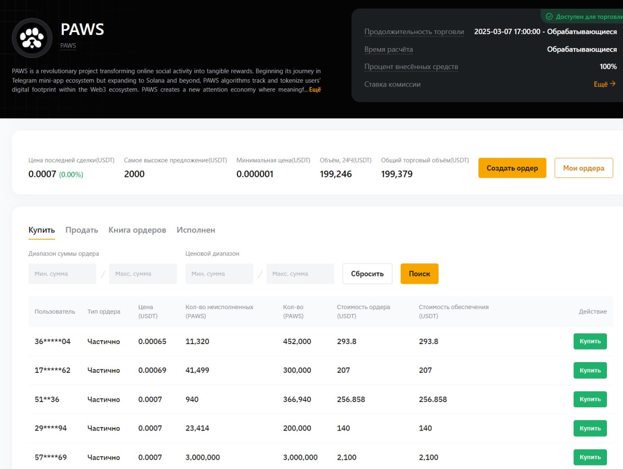
Task: Click the Стоимость обеспечения column header
Action: tap(454, 312)
